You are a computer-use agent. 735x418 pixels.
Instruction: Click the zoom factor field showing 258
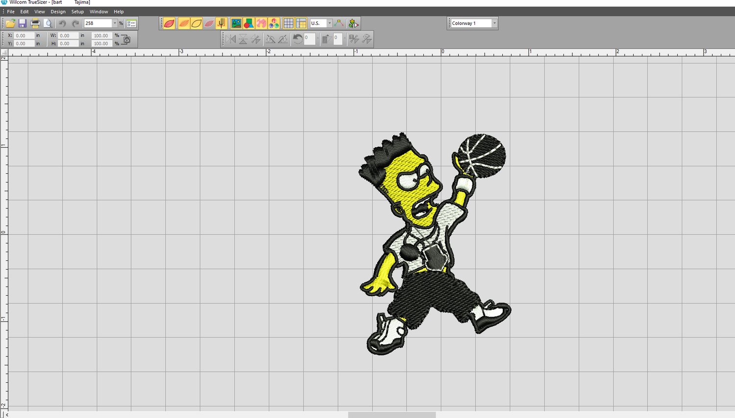(x=98, y=23)
